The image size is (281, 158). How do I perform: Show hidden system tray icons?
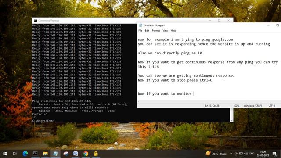231,154
